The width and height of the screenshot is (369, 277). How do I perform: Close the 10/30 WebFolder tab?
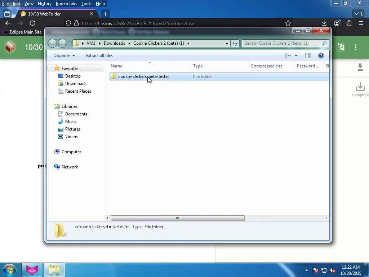point(92,14)
